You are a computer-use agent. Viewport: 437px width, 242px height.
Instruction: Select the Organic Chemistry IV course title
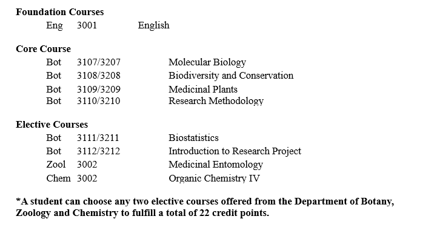point(215,178)
